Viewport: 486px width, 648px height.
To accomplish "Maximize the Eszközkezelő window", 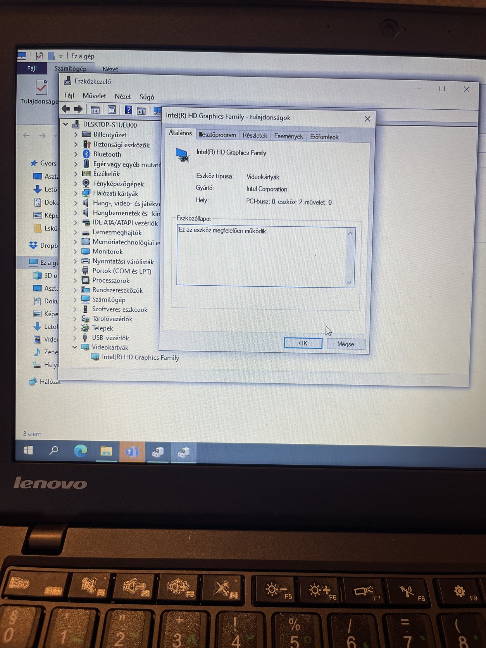I will point(442,89).
